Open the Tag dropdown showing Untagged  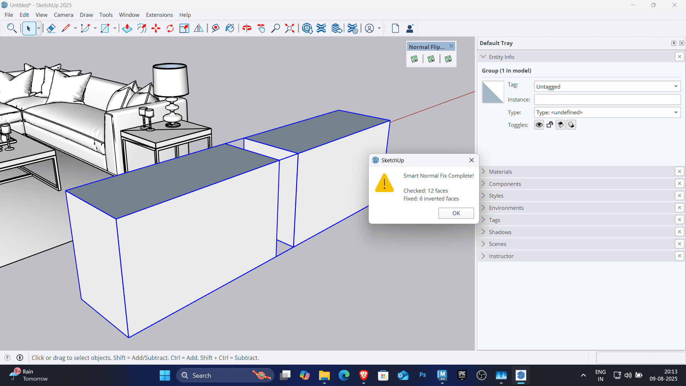click(607, 86)
